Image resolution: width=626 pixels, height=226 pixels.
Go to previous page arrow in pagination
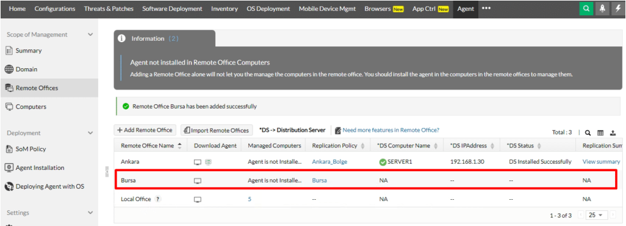pyautogui.click(x=581, y=215)
